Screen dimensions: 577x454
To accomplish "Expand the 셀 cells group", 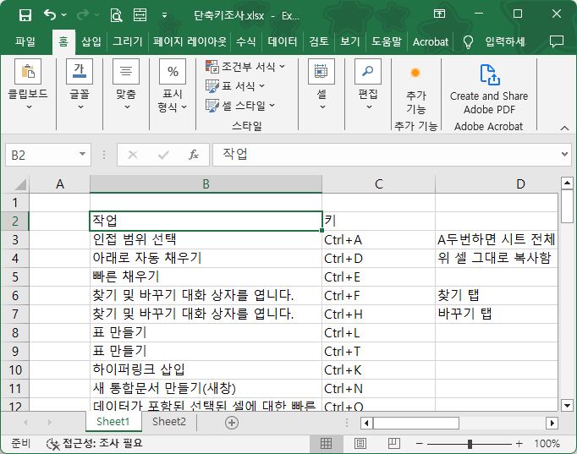I will (x=321, y=85).
